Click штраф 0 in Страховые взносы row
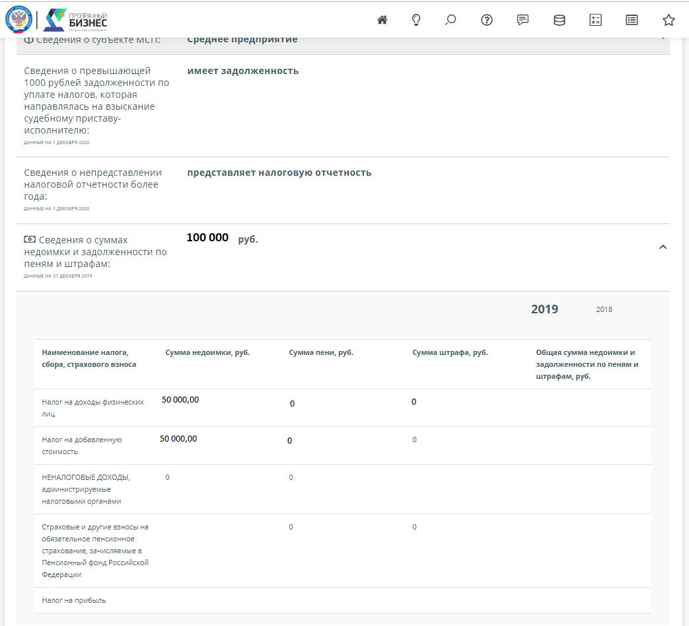The width and height of the screenshot is (689, 626). 414,527
